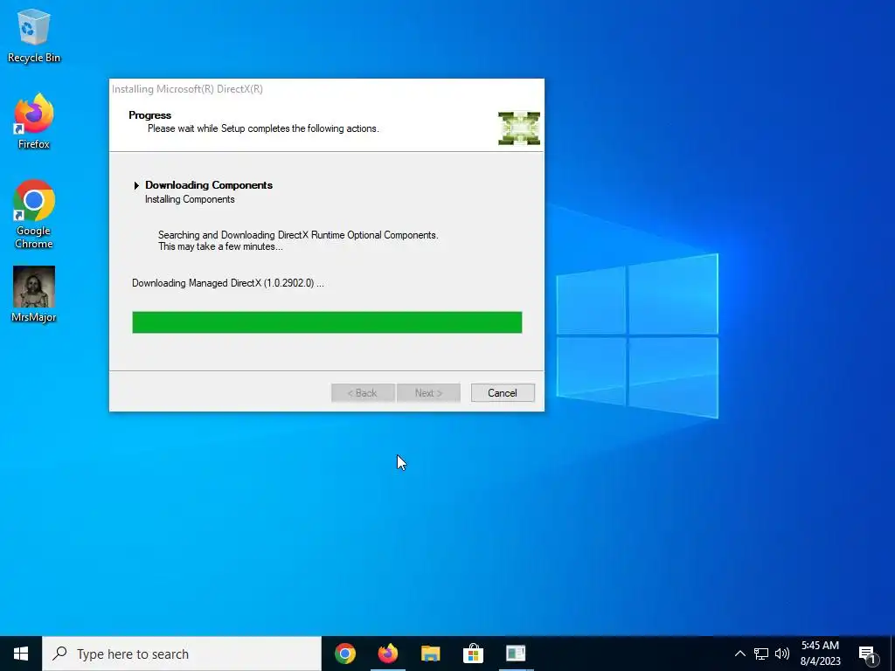Viewport: 895px width, 671px height.
Task: Click the disabled Back button
Action: tap(363, 392)
